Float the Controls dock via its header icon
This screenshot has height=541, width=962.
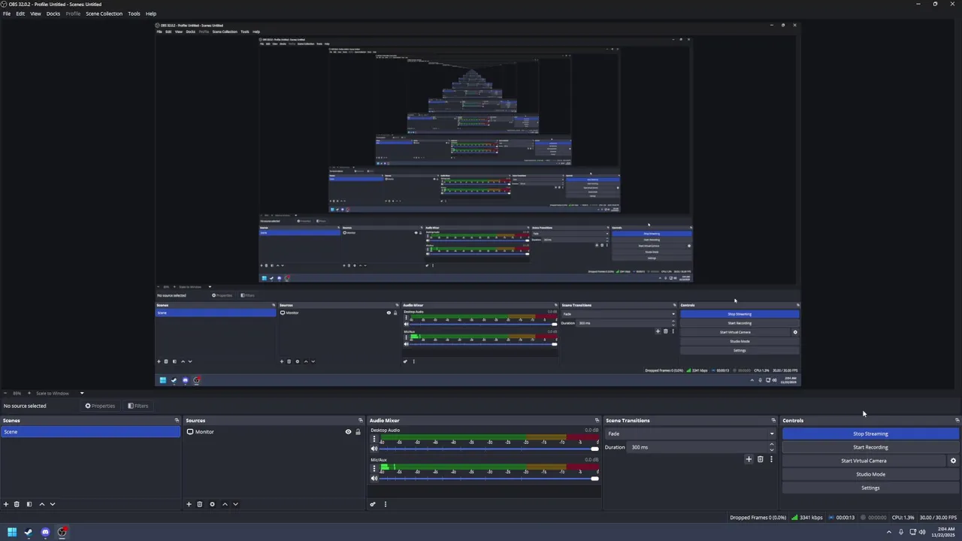coord(957,420)
